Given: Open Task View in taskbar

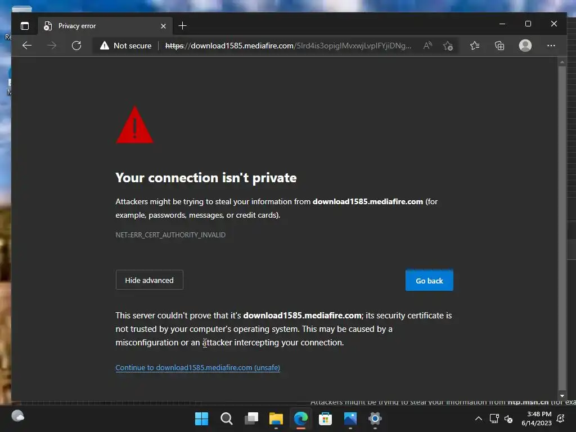Looking at the screenshot, I should 251,418.
